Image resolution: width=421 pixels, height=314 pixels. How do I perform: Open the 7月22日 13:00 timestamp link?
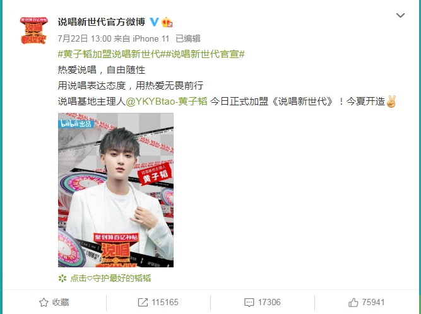[x=85, y=39]
